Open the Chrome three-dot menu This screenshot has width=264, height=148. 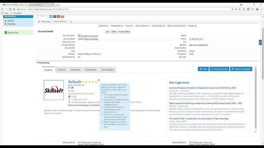[x=262, y=9]
